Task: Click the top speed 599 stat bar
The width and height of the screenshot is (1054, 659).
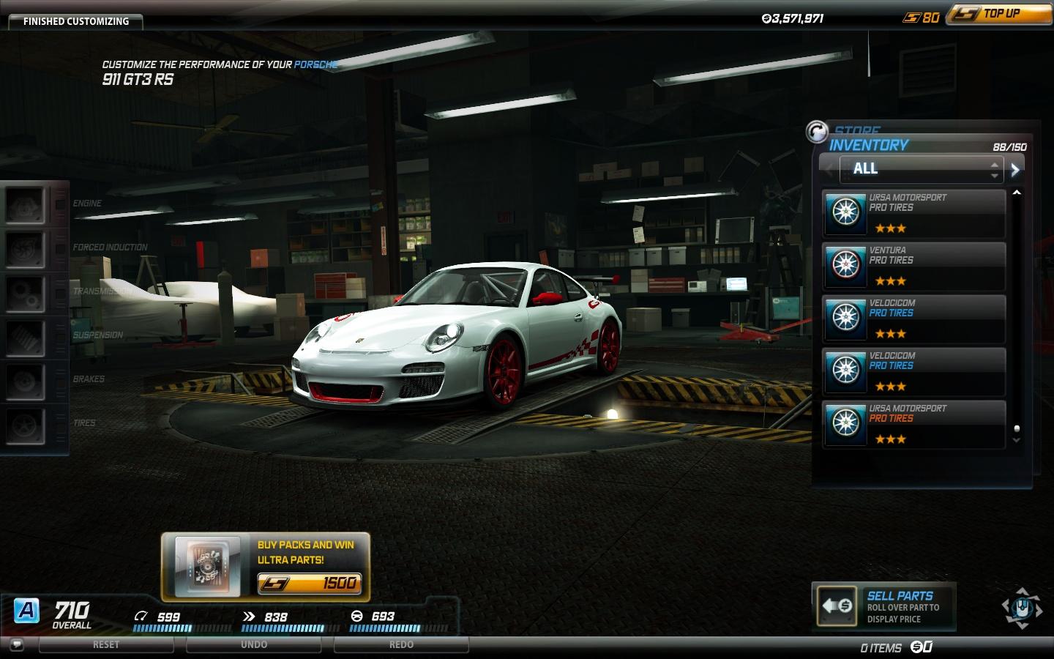Action: tap(182, 628)
